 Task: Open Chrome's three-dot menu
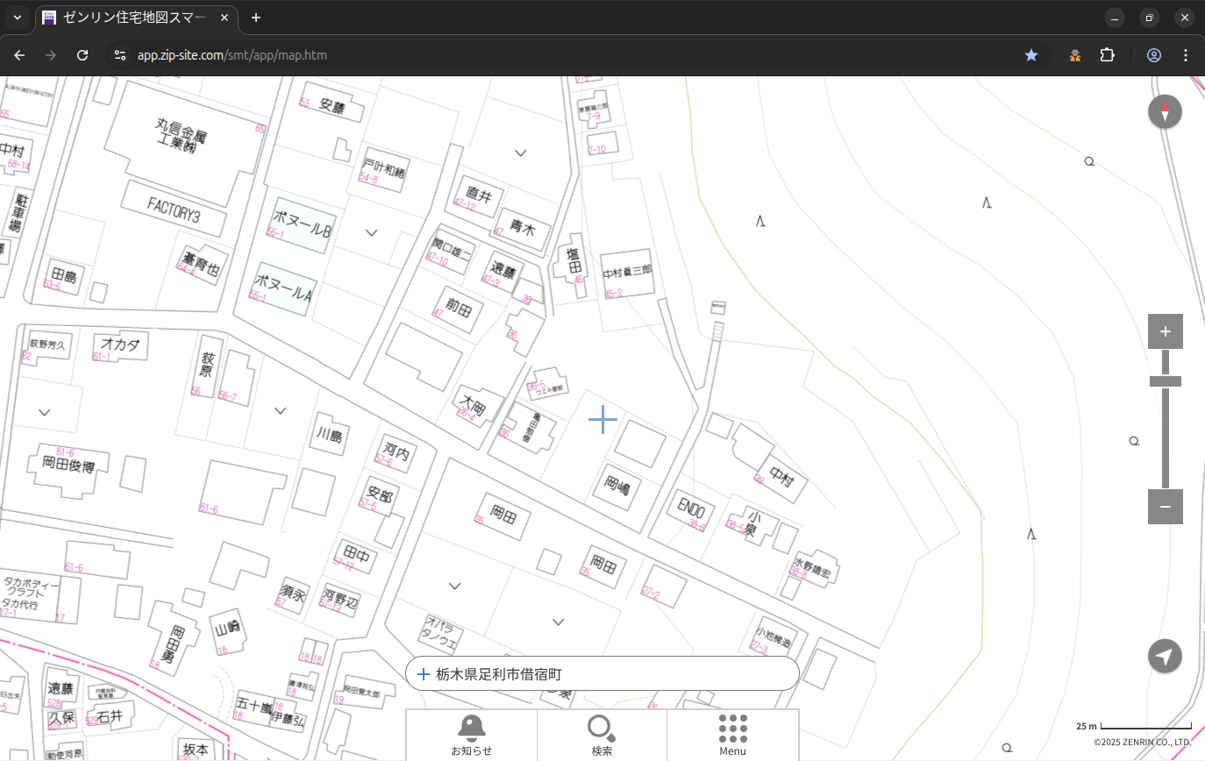[x=1186, y=55]
